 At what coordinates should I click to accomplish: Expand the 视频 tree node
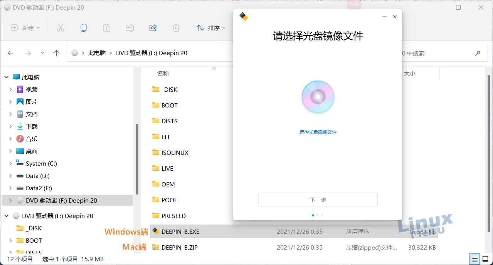click(x=10, y=89)
